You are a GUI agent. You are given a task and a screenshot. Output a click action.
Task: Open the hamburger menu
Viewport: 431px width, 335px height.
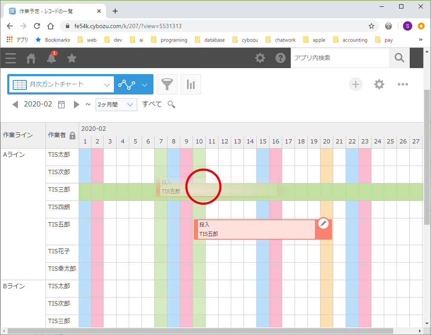[11, 58]
